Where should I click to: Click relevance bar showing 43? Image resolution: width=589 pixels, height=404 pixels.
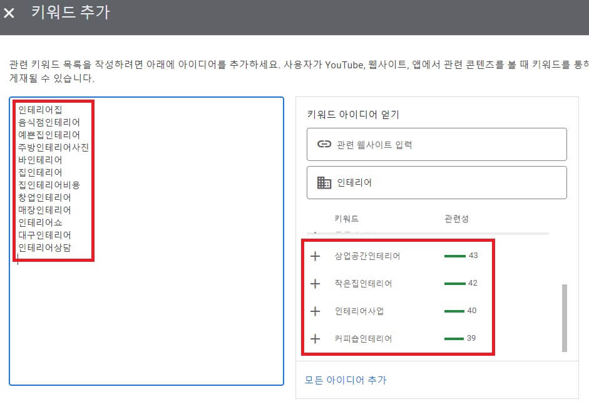click(x=455, y=256)
